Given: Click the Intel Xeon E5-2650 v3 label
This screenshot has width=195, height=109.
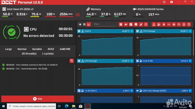Looking at the screenshot, I should (20, 9).
